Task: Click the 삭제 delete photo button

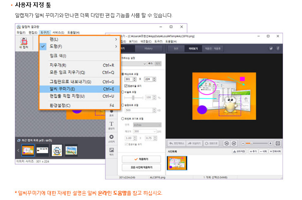Action: pyautogui.click(x=263, y=151)
